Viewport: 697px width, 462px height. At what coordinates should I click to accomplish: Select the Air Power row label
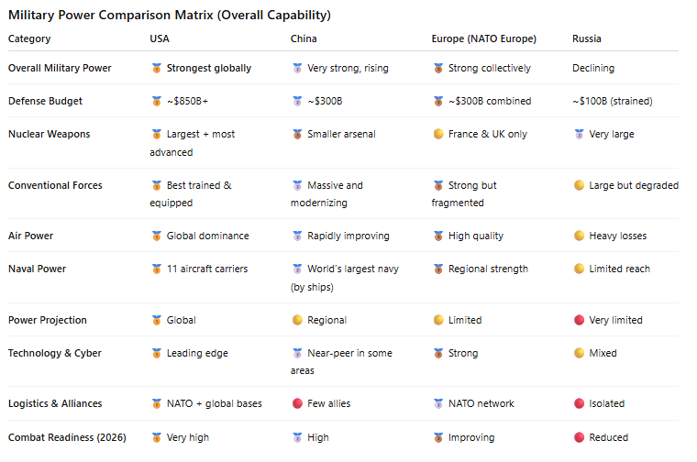(30, 236)
